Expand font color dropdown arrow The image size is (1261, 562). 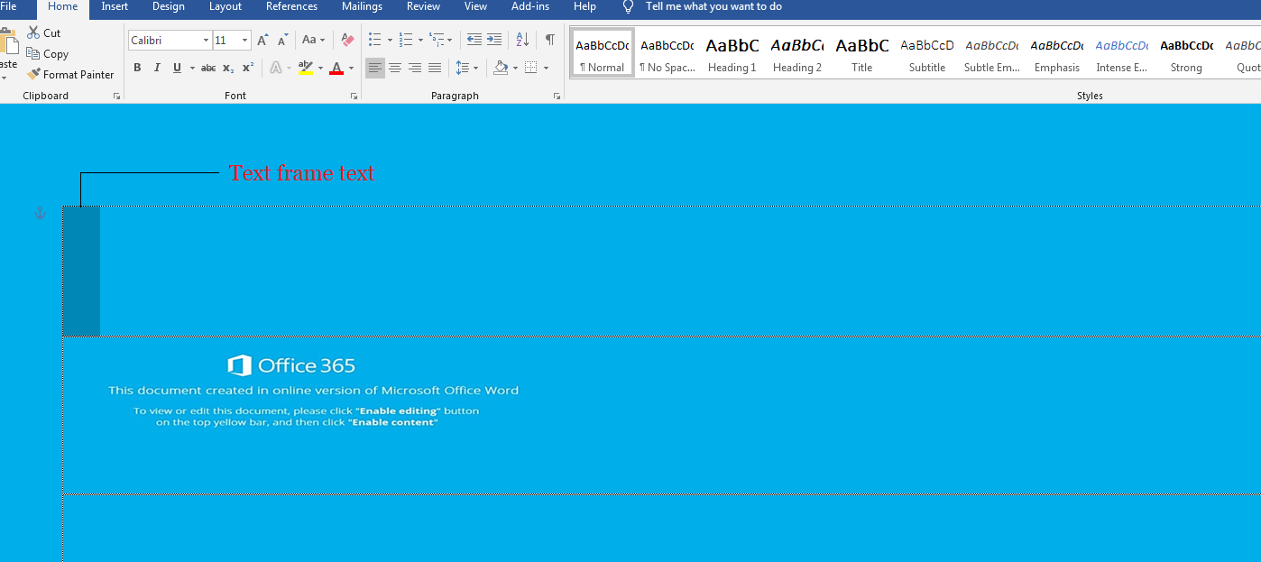tap(351, 69)
